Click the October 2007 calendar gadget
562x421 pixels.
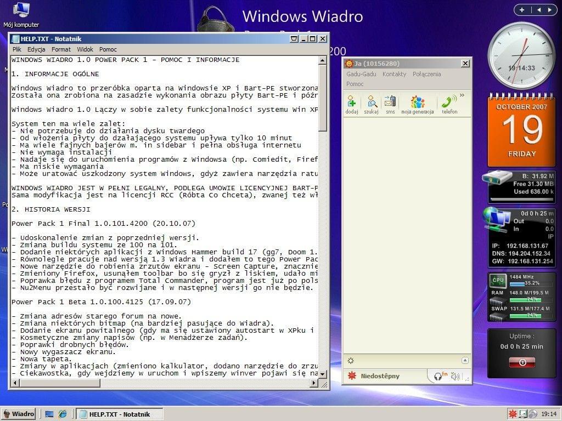click(x=521, y=130)
